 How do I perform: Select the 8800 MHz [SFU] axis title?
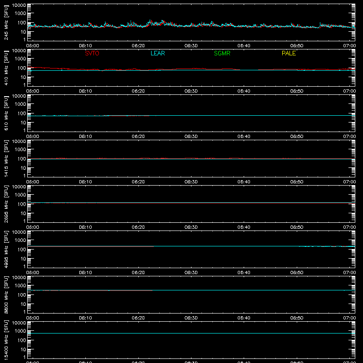(x=6, y=294)
